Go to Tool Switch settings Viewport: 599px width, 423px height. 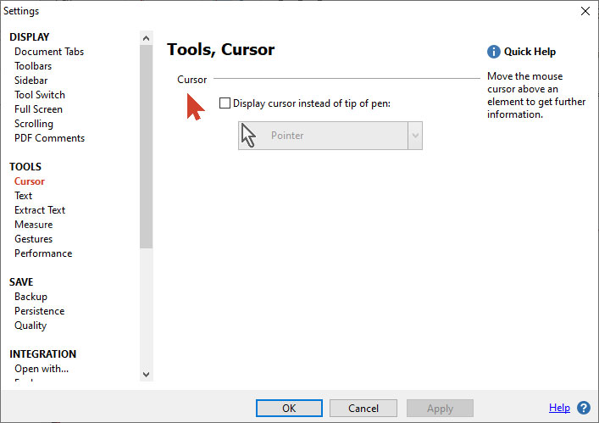pos(40,95)
